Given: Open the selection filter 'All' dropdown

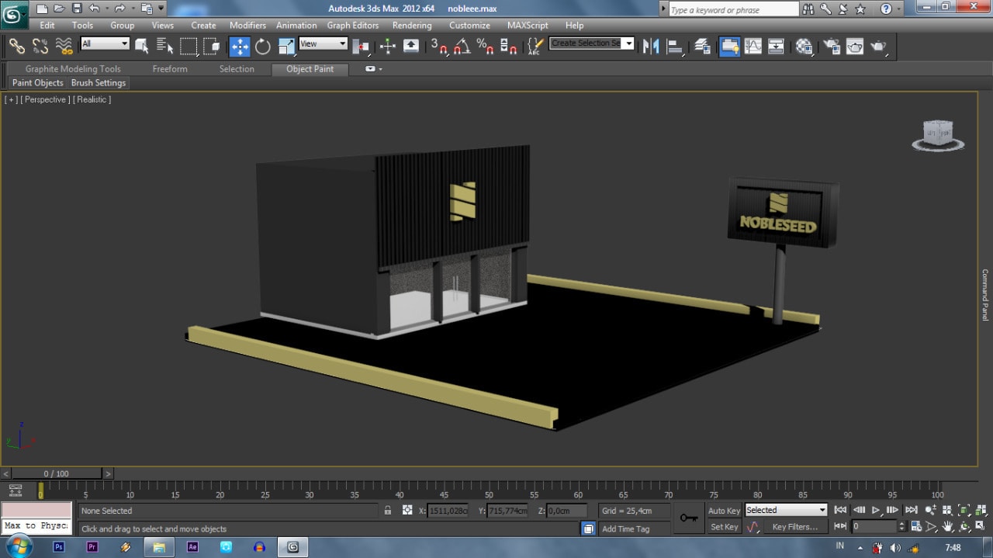Looking at the screenshot, I should coord(105,44).
